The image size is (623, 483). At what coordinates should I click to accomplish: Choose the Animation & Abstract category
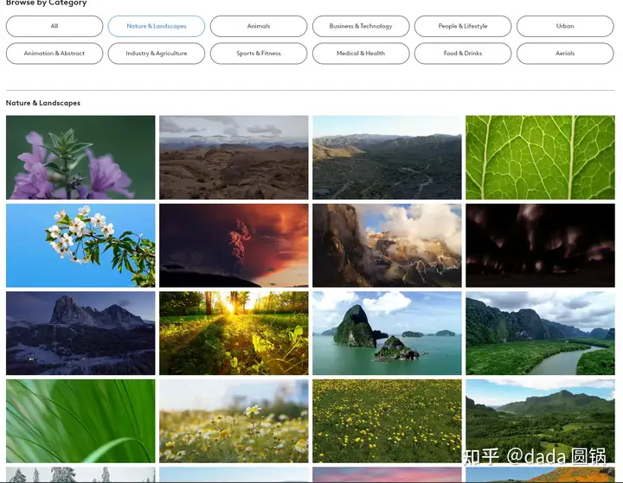(x=55, y=54)
